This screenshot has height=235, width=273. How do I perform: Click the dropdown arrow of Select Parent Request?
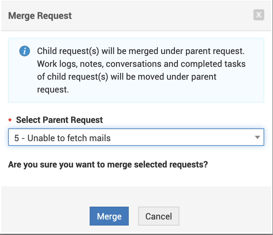click(257, 137)
